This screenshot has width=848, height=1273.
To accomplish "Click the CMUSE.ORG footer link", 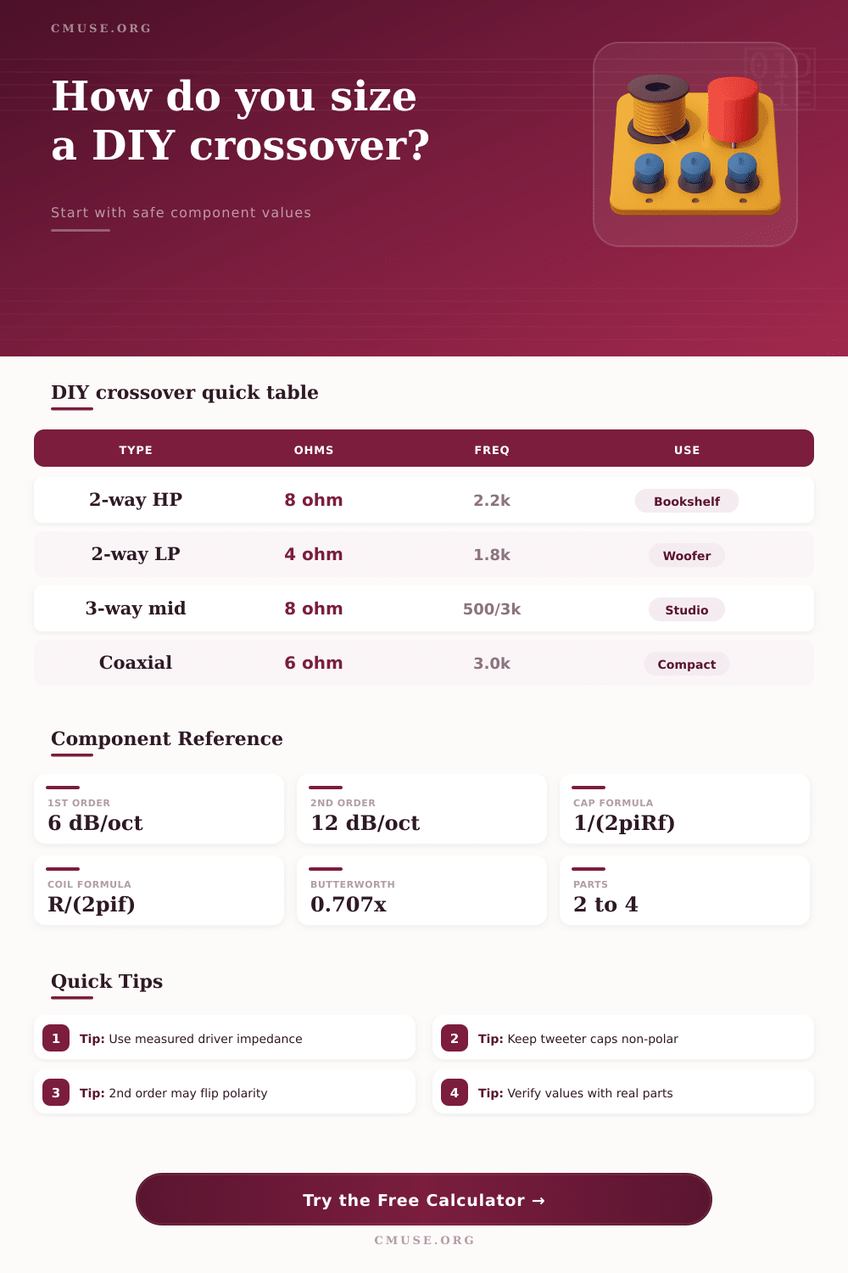I will click(x=424, y=1240).
